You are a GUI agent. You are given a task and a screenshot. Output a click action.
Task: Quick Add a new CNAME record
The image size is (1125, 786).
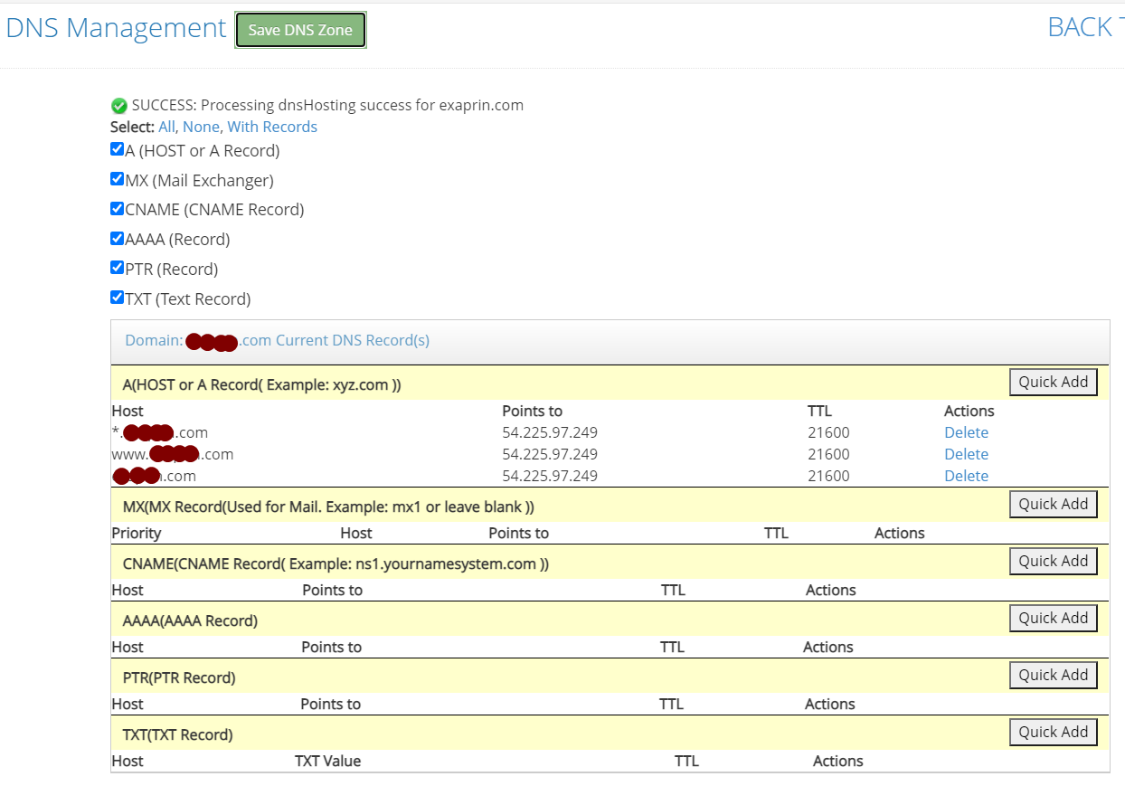click(1054, 561)
